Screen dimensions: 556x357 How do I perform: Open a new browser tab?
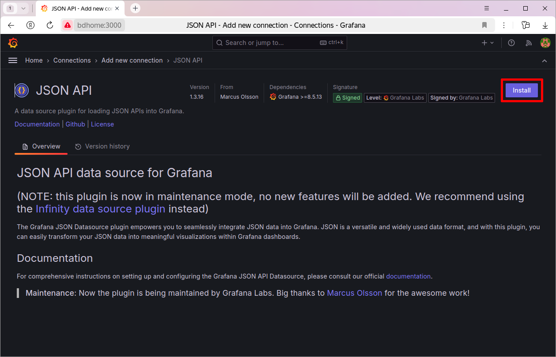(136, 8)
